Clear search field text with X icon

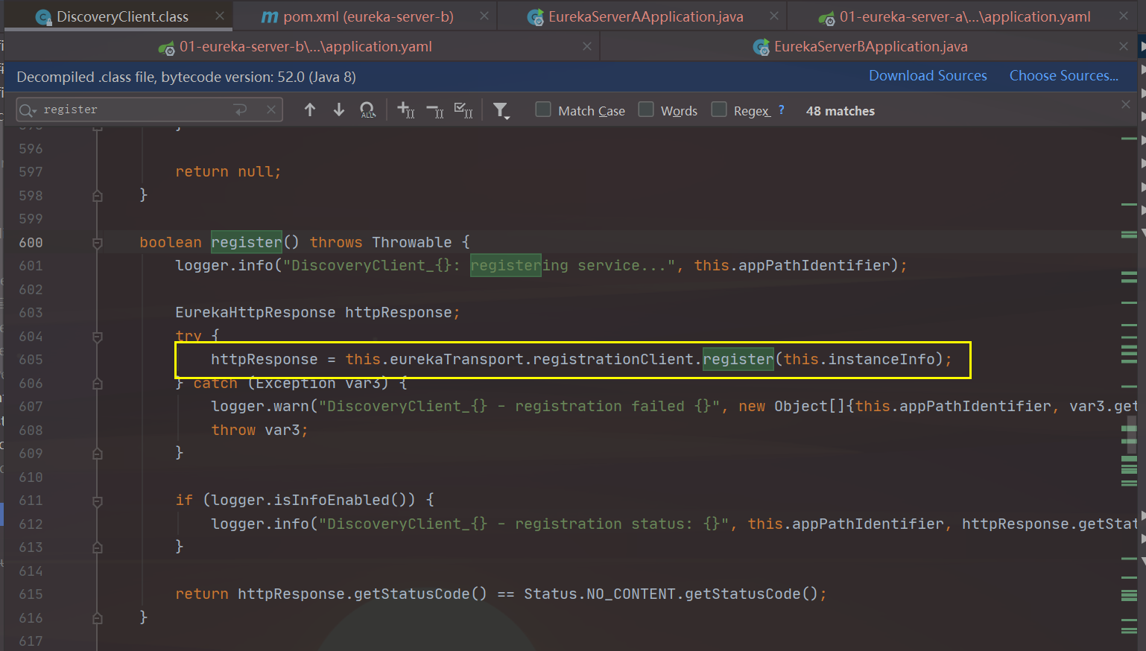pos(271,110)
